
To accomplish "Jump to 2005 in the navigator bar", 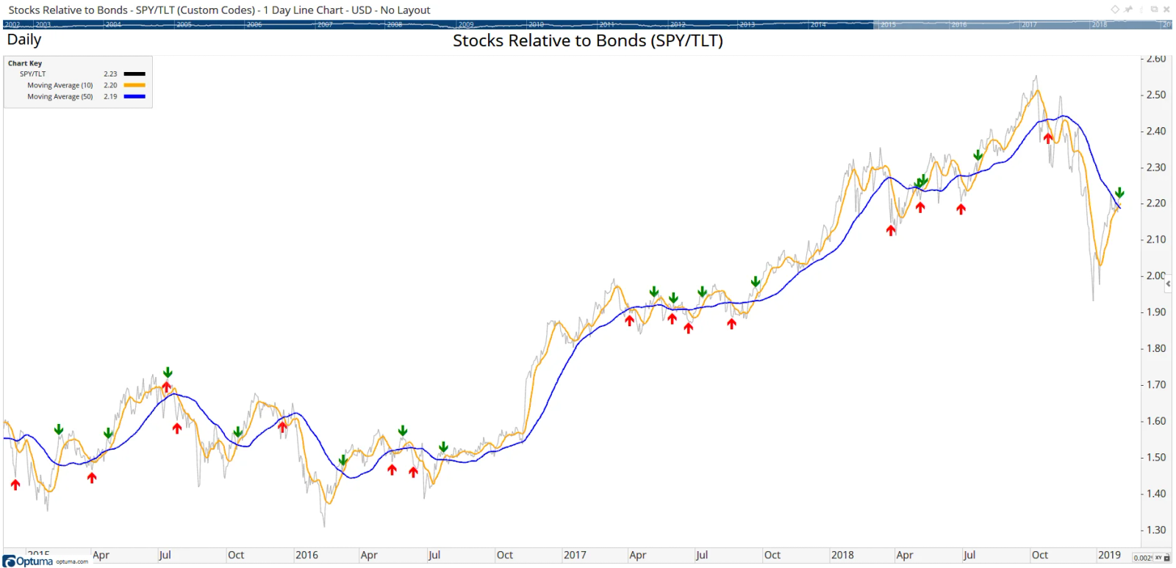I will click(x=184, y=24).
